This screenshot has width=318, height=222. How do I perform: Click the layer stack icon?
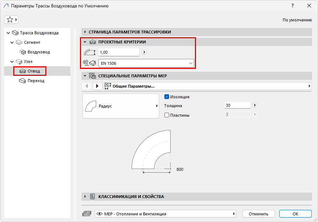click(87, 214)
